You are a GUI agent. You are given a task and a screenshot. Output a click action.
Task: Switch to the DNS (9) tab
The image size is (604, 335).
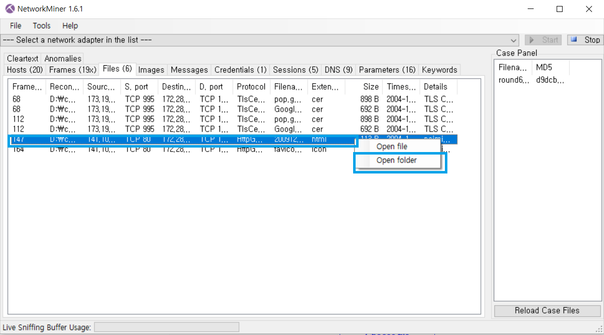[x=339, y=70]
